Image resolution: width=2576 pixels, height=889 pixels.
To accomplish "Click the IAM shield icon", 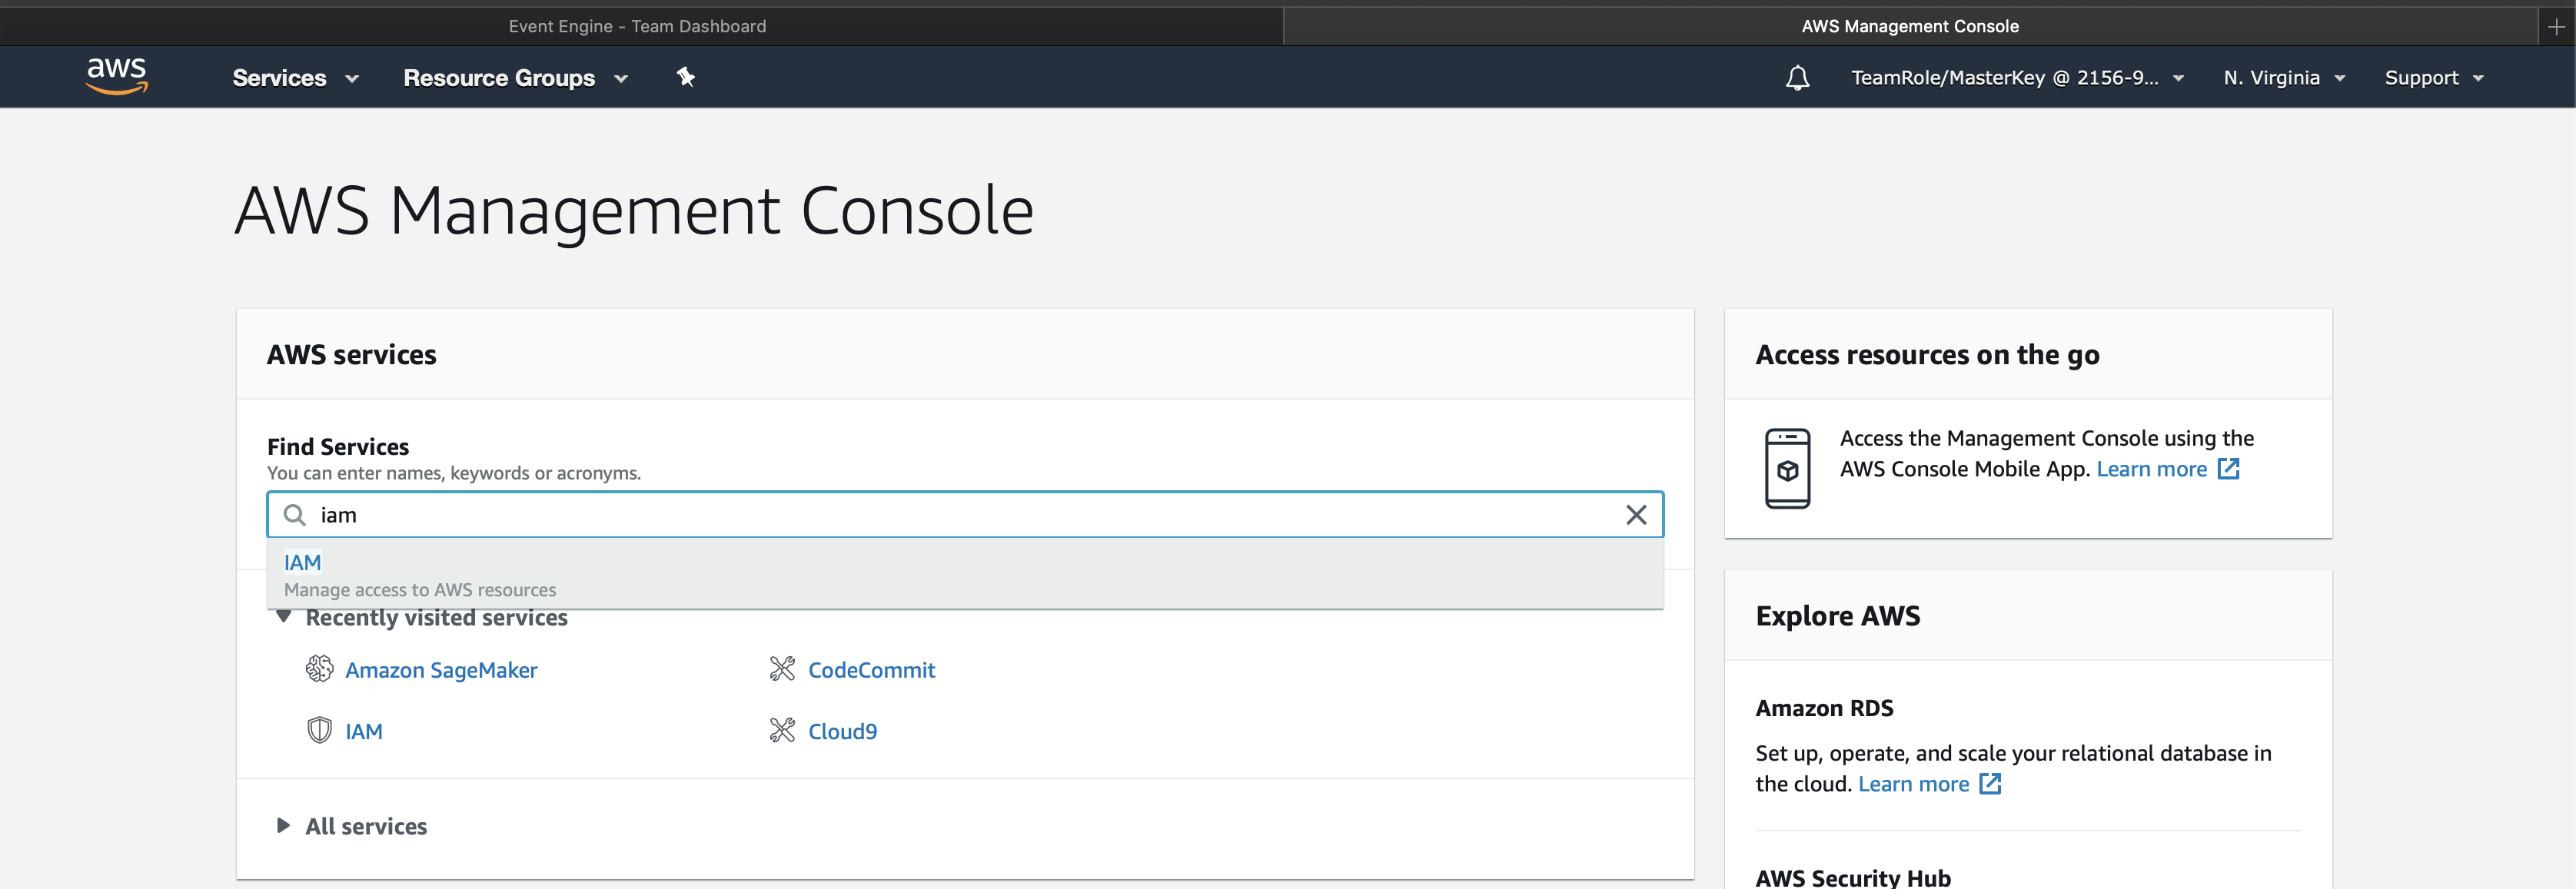I will click(319, 731).
